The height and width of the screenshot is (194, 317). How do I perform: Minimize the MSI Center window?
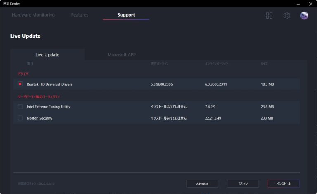click(298, 4)
